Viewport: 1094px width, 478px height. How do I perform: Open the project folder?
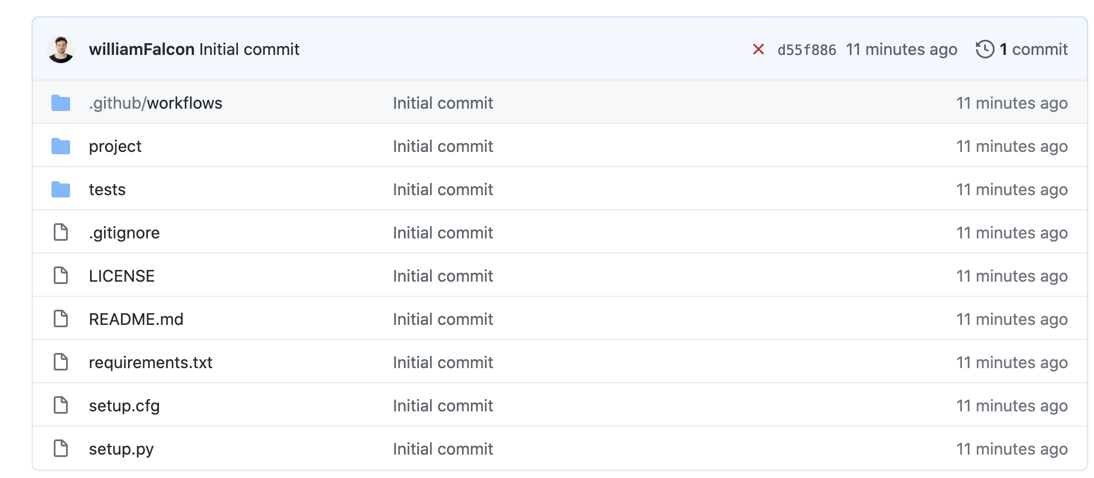click(115, 147)
